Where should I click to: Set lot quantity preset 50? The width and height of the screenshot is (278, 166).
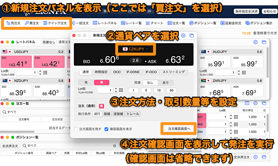(171, 90)
